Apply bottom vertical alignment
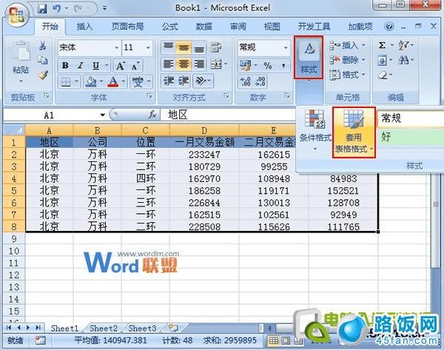This screenshot has width=444, height=350. point(199,47)
